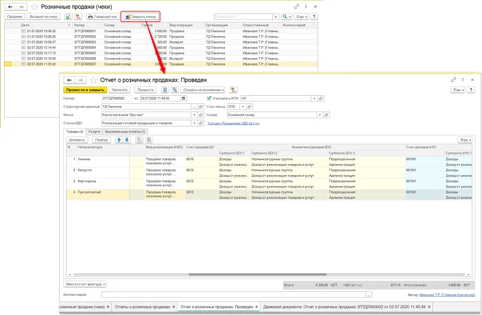
Task: Open the 'Склад' dropdown arrow
Action: click(320, 115)
